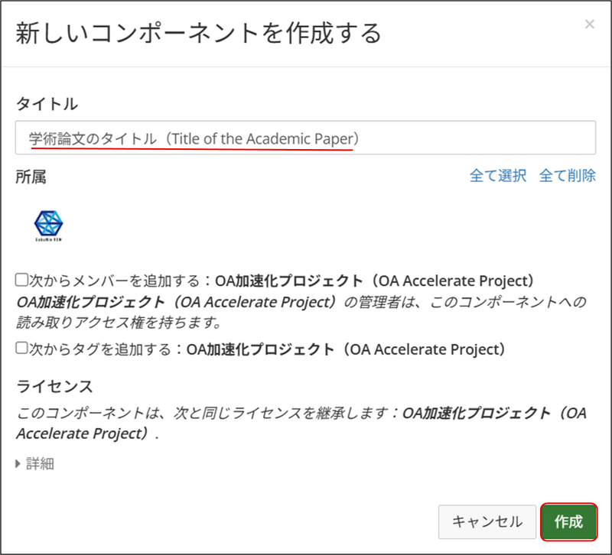Select the GakuNin RDM institution logo
Image resolution: width=612 pixels, height=555 pixels.
click(49, 226)
